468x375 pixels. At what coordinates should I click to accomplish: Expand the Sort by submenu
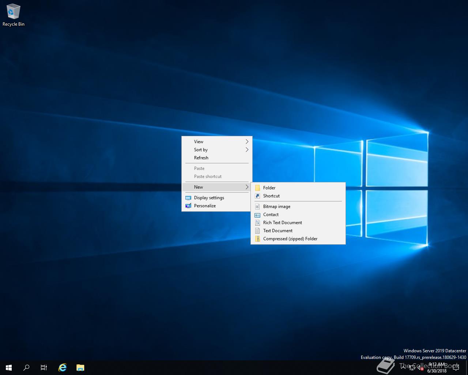coord(217,150)
